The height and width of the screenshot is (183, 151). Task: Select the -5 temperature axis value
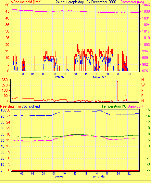click(x=148, y=170)
